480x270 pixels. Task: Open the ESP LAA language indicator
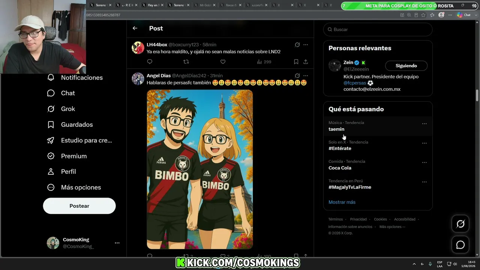(x=439, y=264)
